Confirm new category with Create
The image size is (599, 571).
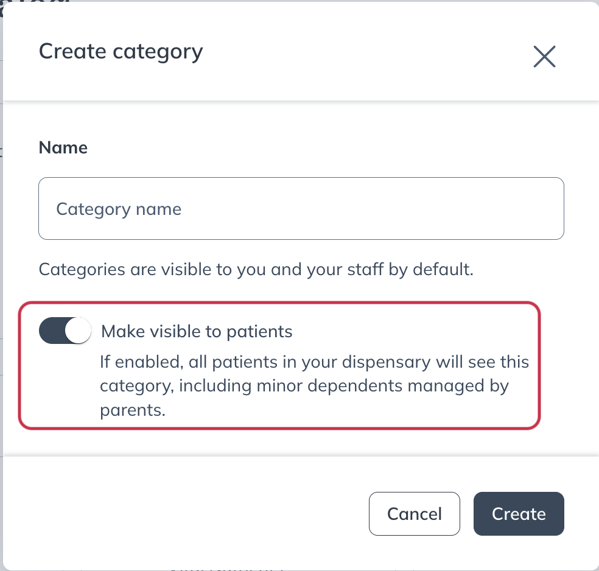[x=519, y=514]
